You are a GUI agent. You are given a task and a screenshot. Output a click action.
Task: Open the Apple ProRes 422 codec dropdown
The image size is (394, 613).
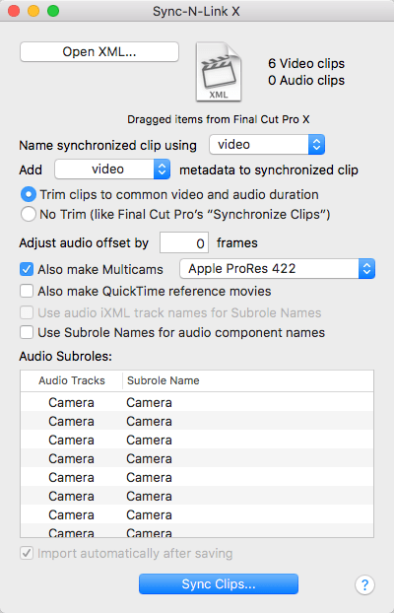277,269
